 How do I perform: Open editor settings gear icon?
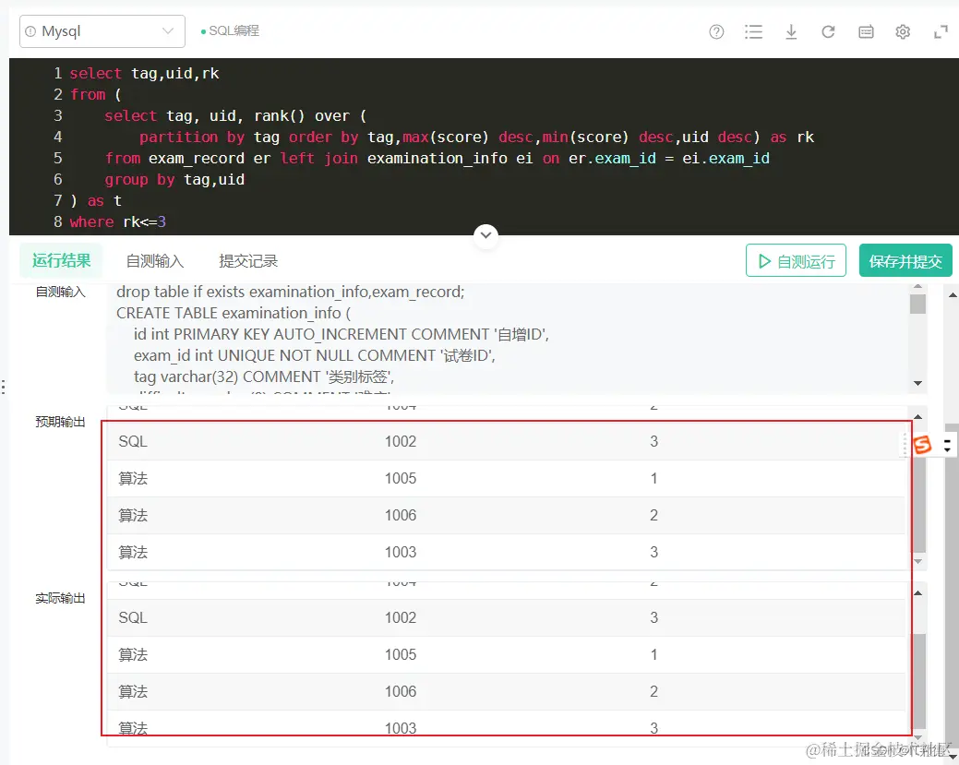(x=903, y=31)
